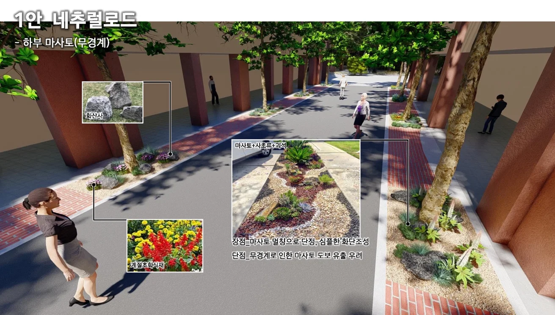The image size is (555, 315).
Task: Click the subtitle "- 하부 마사토(무경계)"
Action: tap(62, 43)
